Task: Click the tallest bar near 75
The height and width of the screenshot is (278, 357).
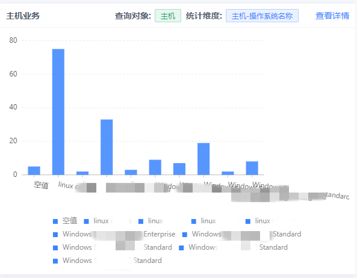Action: pos(58,112)
